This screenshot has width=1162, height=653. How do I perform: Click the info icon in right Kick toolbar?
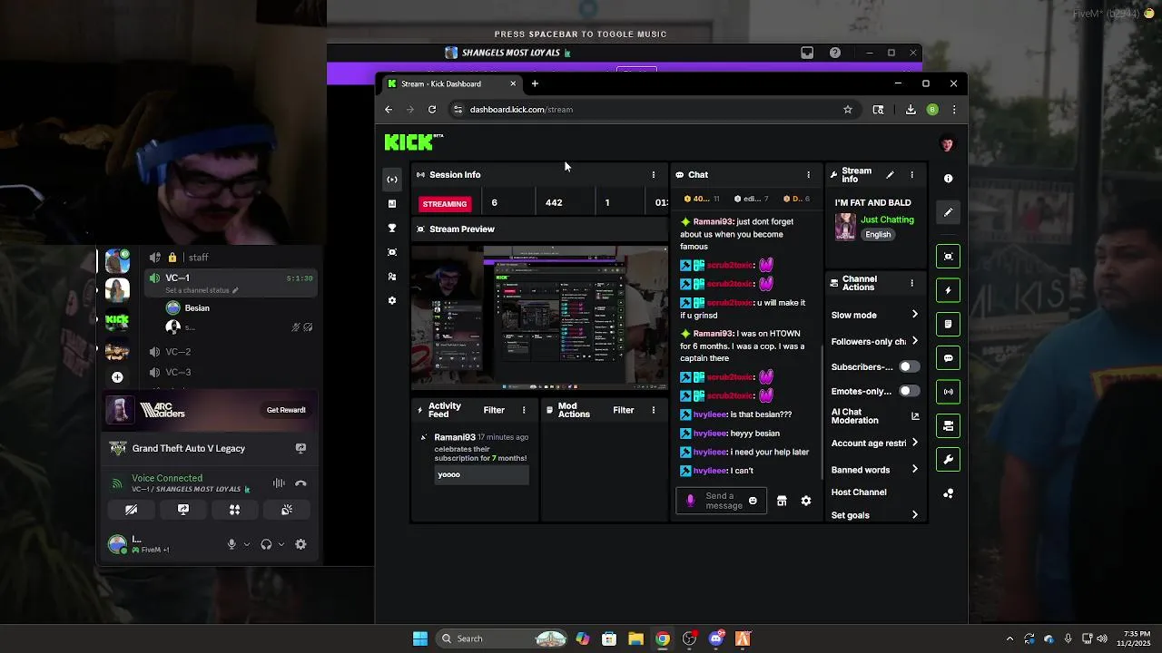coord(948,179)
